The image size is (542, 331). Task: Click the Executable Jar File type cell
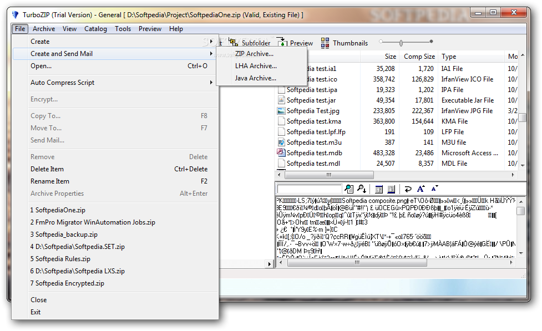pyautogui.click(x=468, y=100)
